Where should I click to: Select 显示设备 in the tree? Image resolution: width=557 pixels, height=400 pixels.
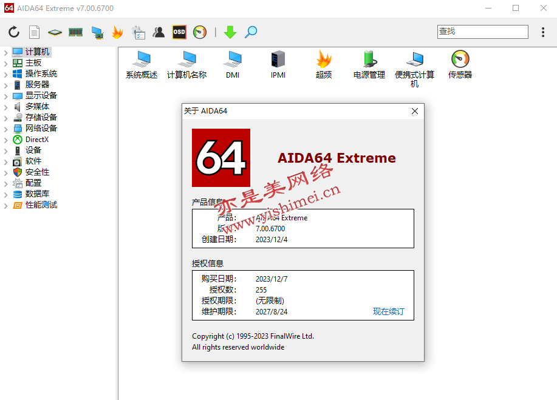point(41,95)
